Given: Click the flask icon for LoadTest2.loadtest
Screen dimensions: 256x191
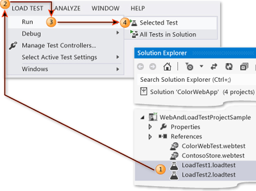Looking at the screenshot, I should click(x=174, y=175).
